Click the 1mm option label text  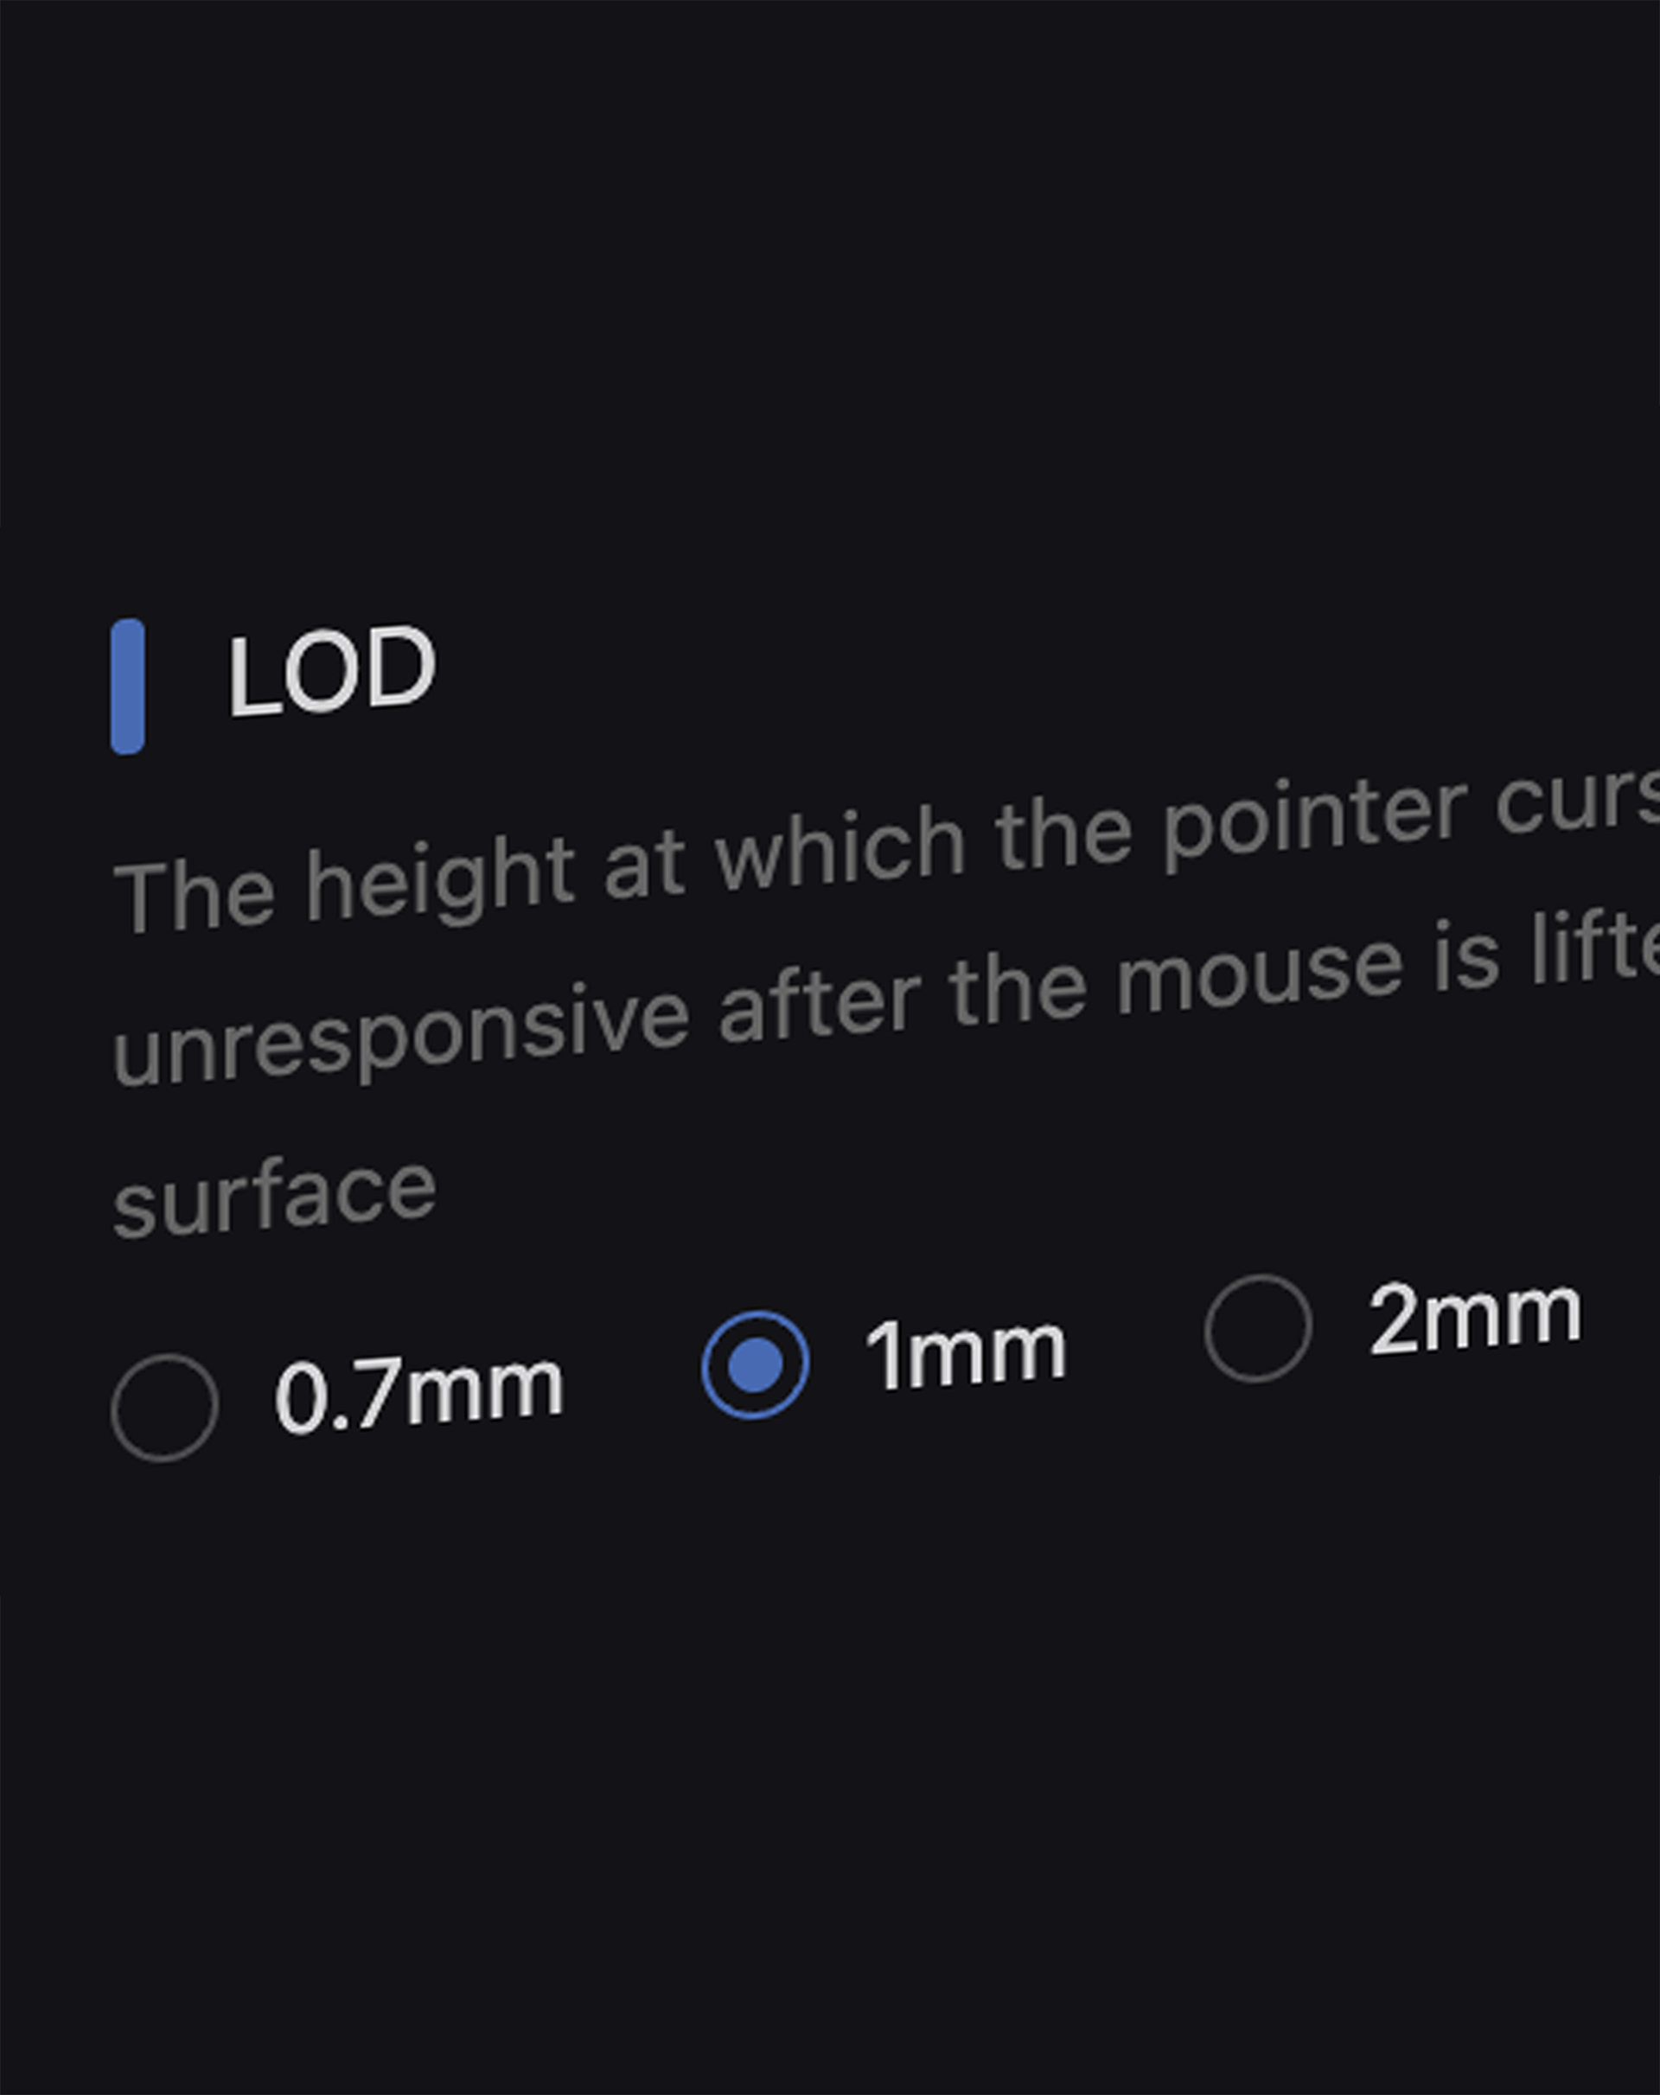[x=966, y=1352]
